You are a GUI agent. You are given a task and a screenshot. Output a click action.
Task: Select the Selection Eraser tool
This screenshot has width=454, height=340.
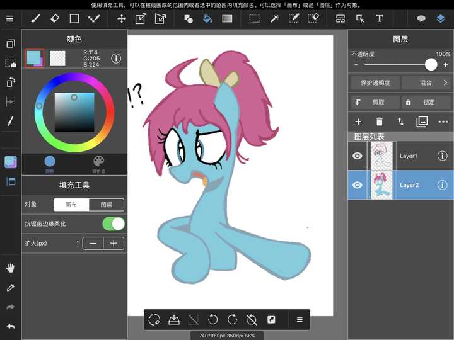click(313, 19)
